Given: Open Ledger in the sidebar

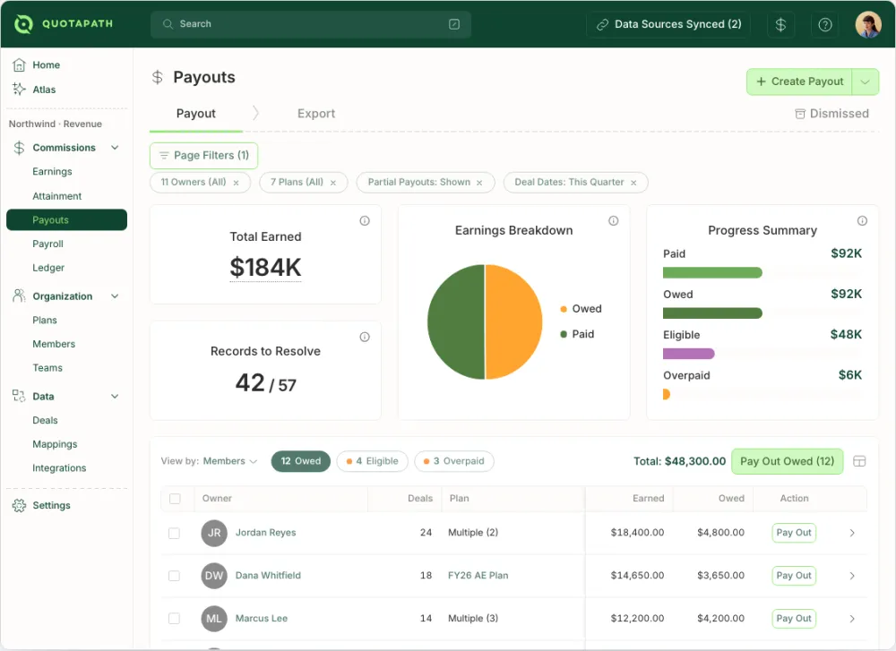Looking at the screenshot, I should (48, 268).
